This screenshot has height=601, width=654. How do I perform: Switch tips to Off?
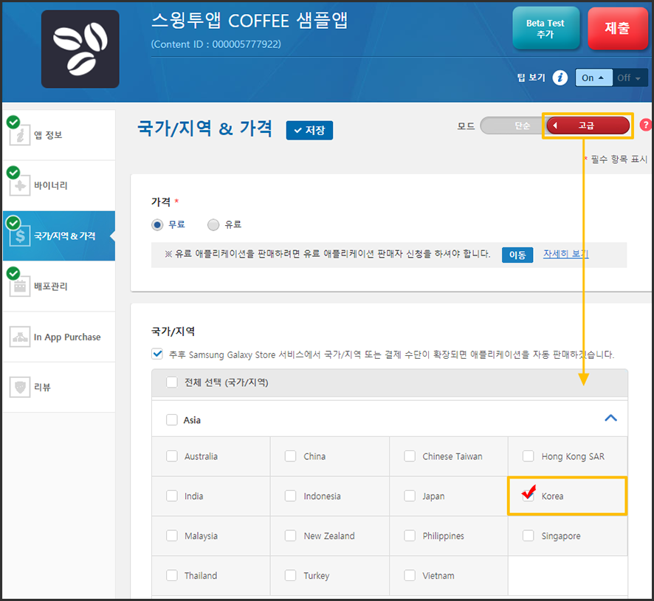(630, 78)
